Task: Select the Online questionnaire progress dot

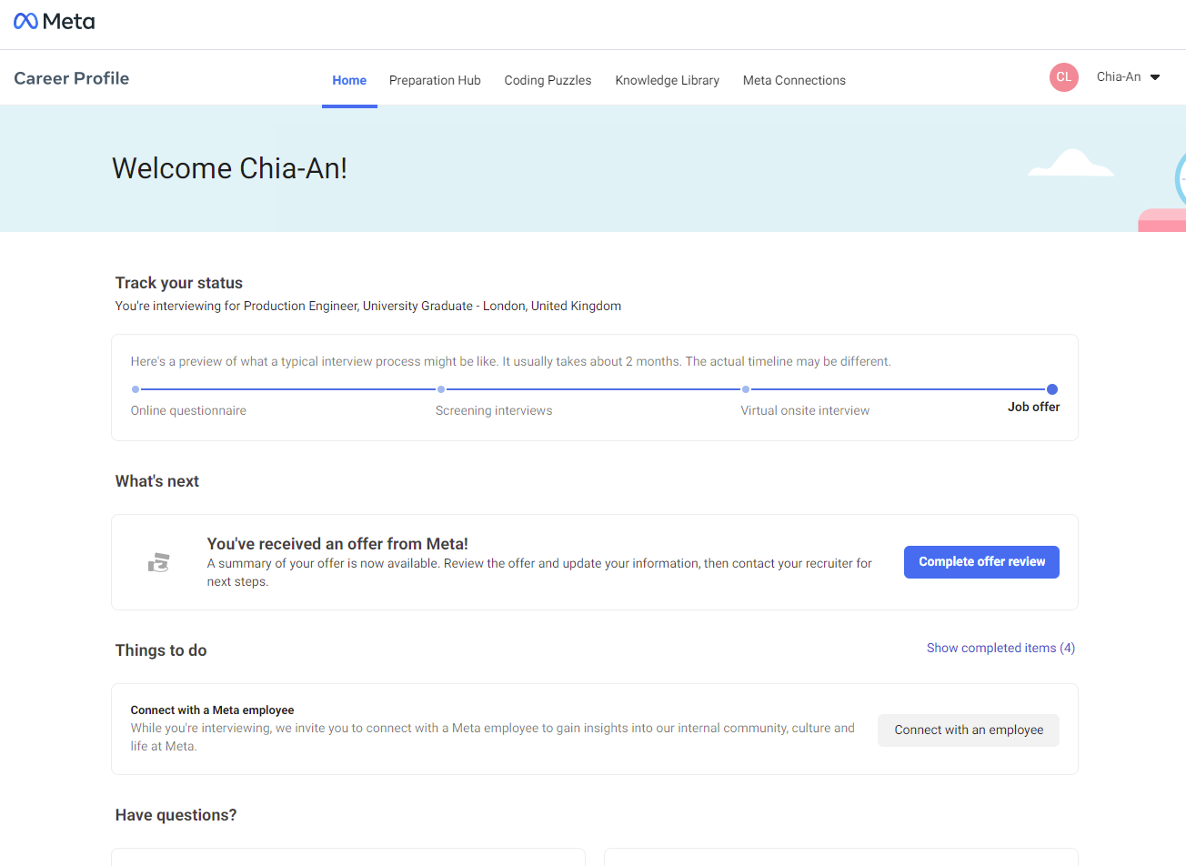Action: 136,389
